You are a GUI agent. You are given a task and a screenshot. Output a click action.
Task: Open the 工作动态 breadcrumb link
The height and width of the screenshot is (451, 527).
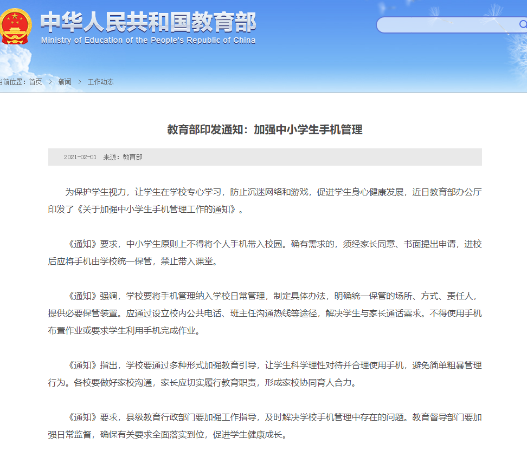tap(101, 82)
